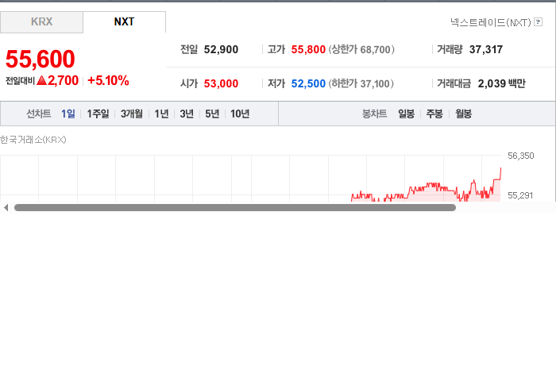Click the horizontal scrollbar thumb
The width and height of the screenshot is (556, 389).
tap(235, 208)
